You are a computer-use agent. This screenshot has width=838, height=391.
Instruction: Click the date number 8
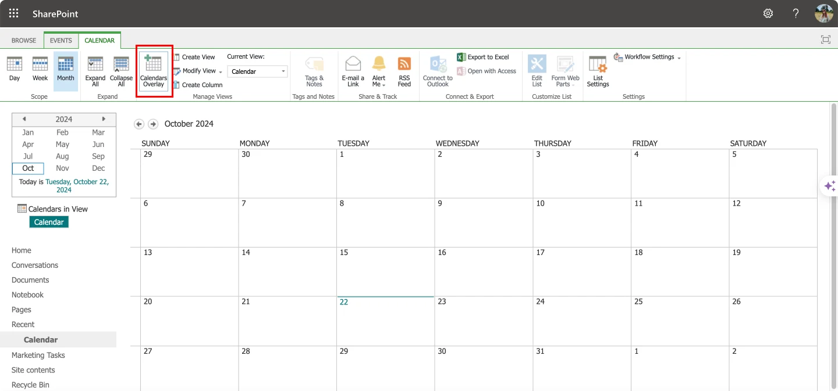pyautogui.click(x=342, y=203)
